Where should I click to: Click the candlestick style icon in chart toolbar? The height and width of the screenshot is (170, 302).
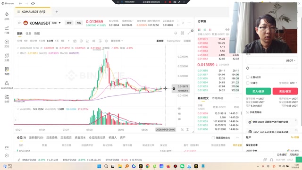93,41
